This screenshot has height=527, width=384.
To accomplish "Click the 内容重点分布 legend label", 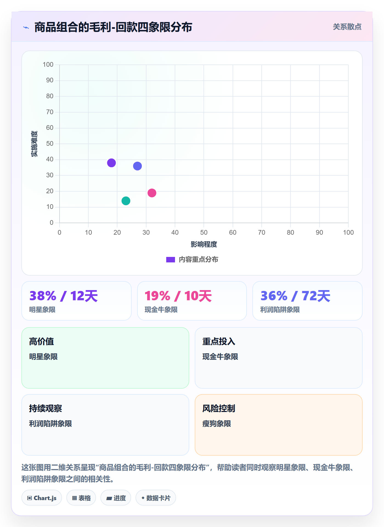I will (x=199, y=260).
